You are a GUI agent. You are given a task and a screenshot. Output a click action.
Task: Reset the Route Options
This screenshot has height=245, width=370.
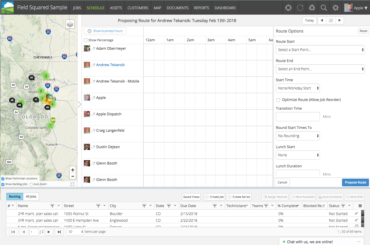[x=363, y=31]
